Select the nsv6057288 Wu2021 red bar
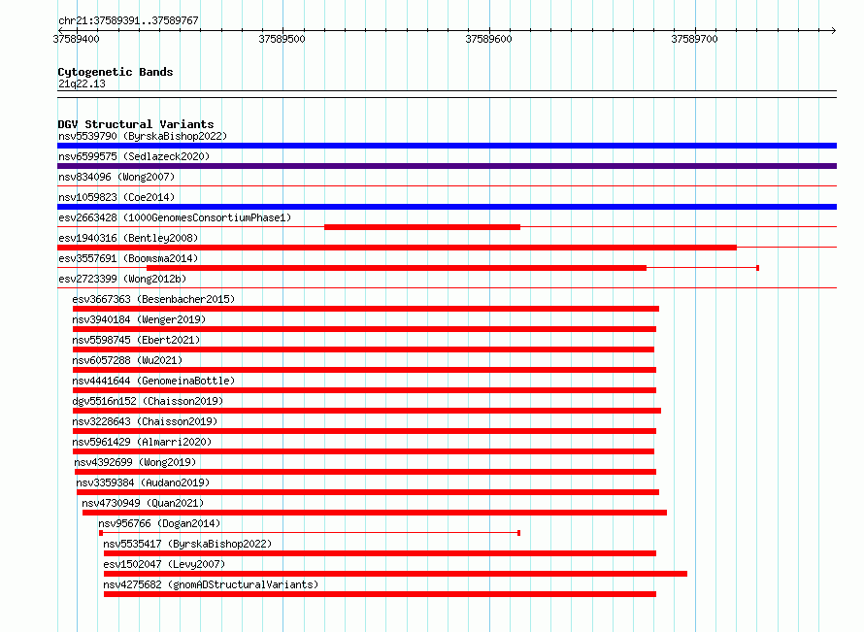This screenshot has width=864, height=632. pyautogui.click(x=364, y=370)
